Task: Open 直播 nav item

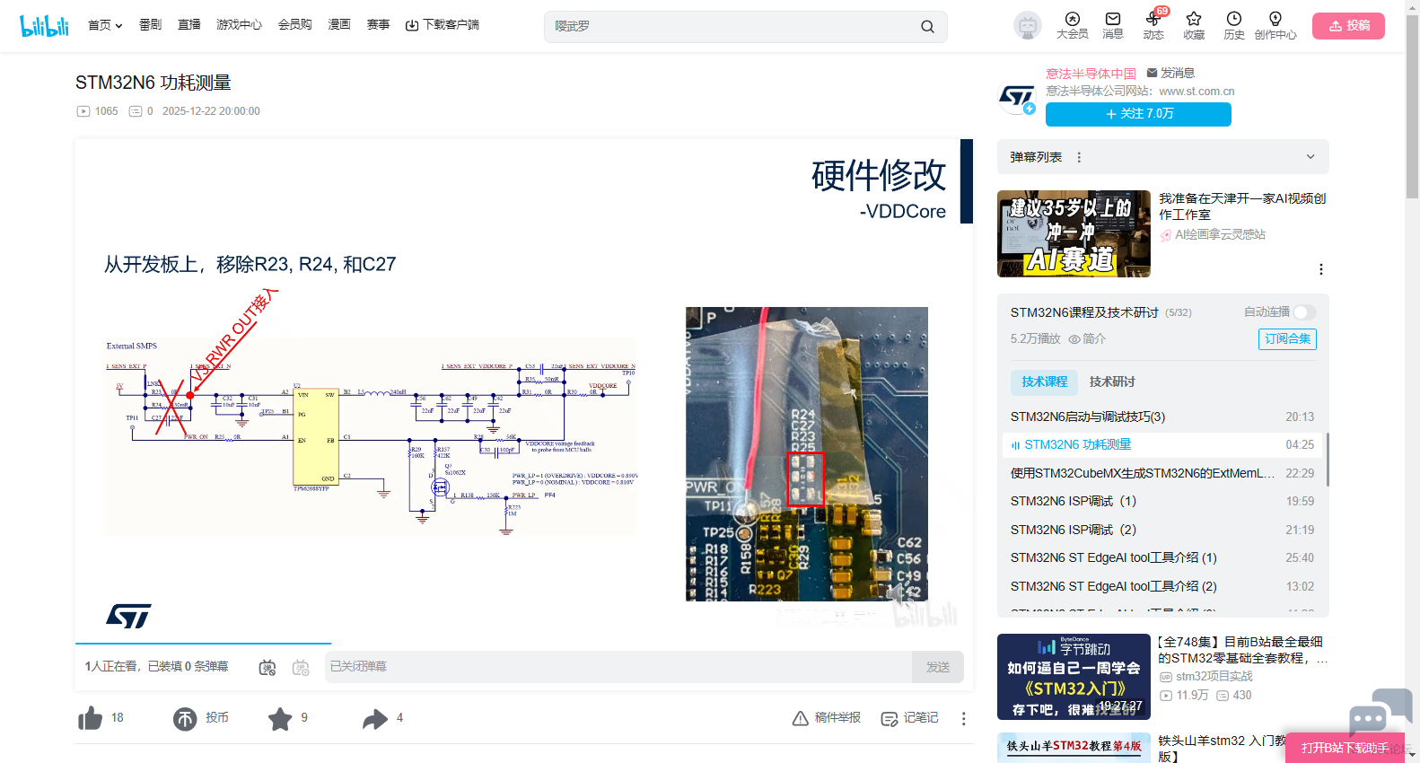Action: 189,25
